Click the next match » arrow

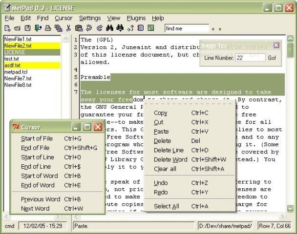[x=220, y=29]
